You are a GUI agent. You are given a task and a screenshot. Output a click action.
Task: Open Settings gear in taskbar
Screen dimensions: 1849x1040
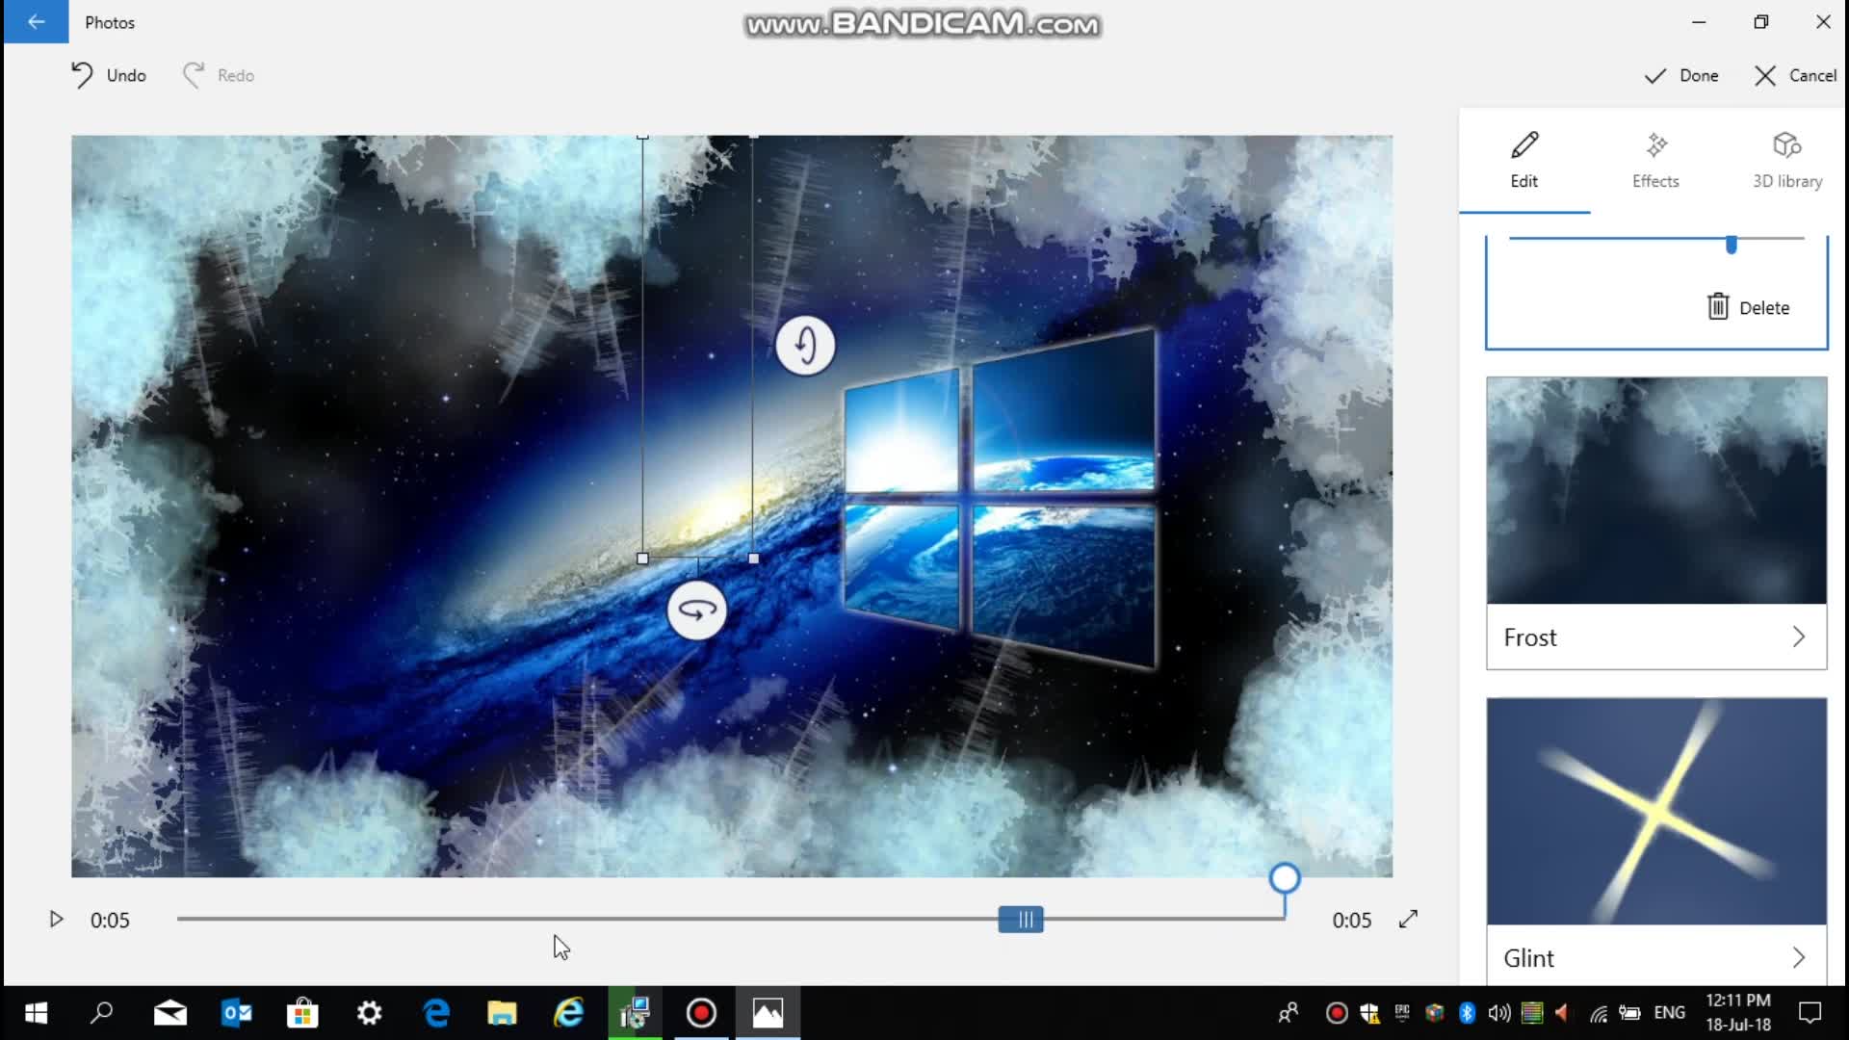pos(369,1013)
